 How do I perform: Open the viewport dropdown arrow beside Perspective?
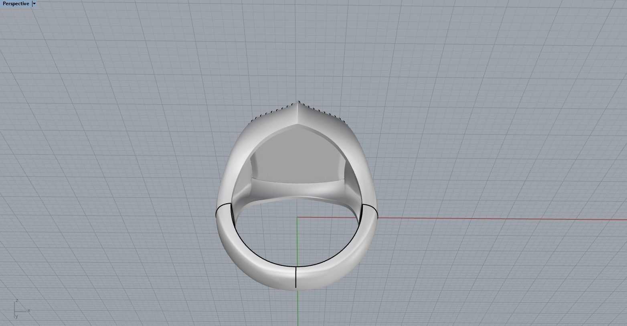(34, 4)
